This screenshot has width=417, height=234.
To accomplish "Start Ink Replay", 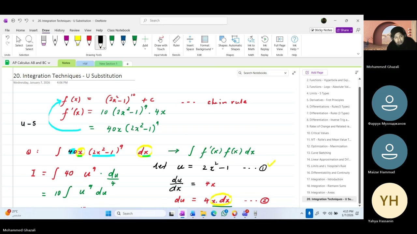I will pyautogui.click(x=265, y=43).
